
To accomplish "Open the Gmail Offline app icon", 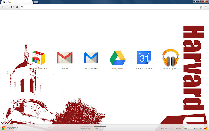I will click(x=91, y=58).
